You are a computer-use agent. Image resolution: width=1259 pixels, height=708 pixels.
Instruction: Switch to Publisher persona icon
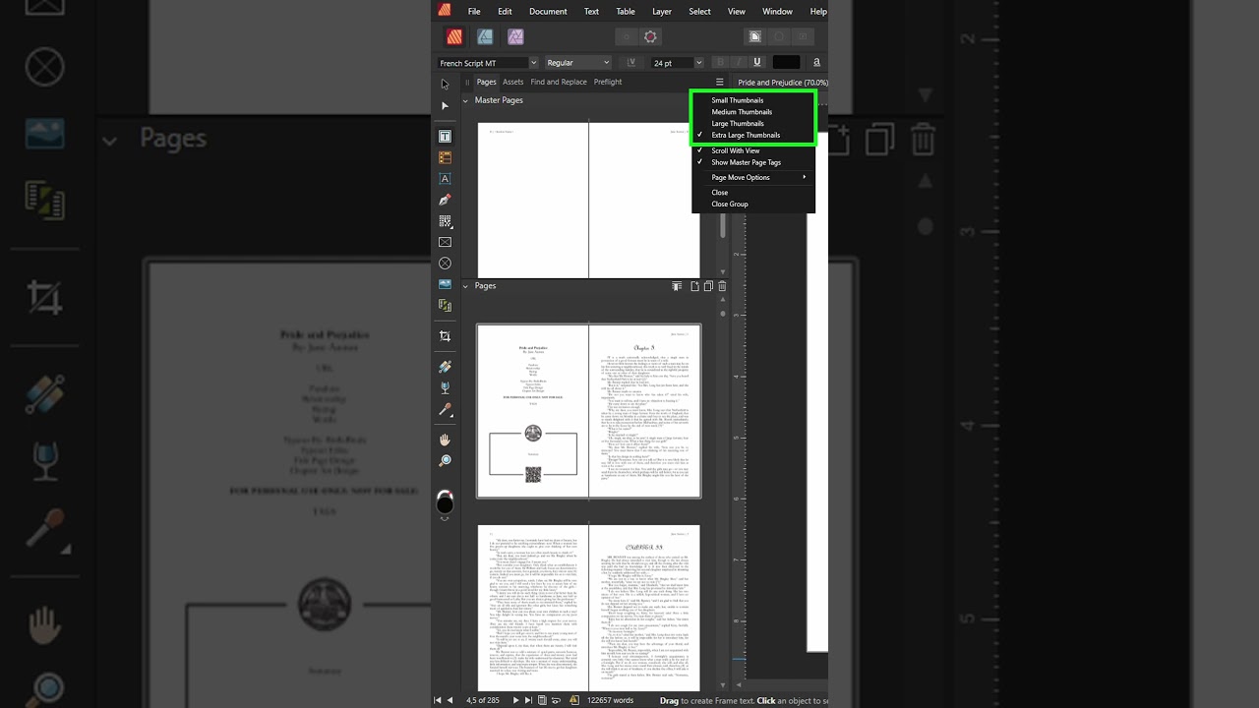[x=454, y=36]
